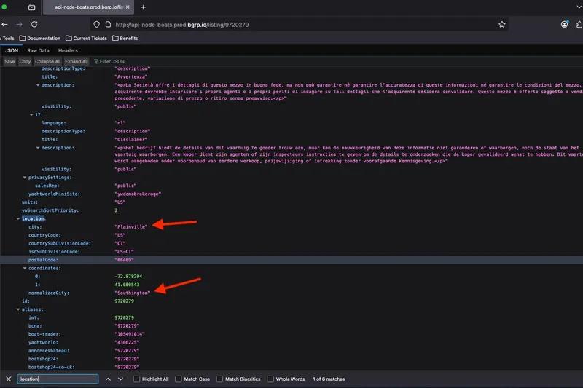
Task: Open a new tab with plus icon
Action: tap(143, 7)
